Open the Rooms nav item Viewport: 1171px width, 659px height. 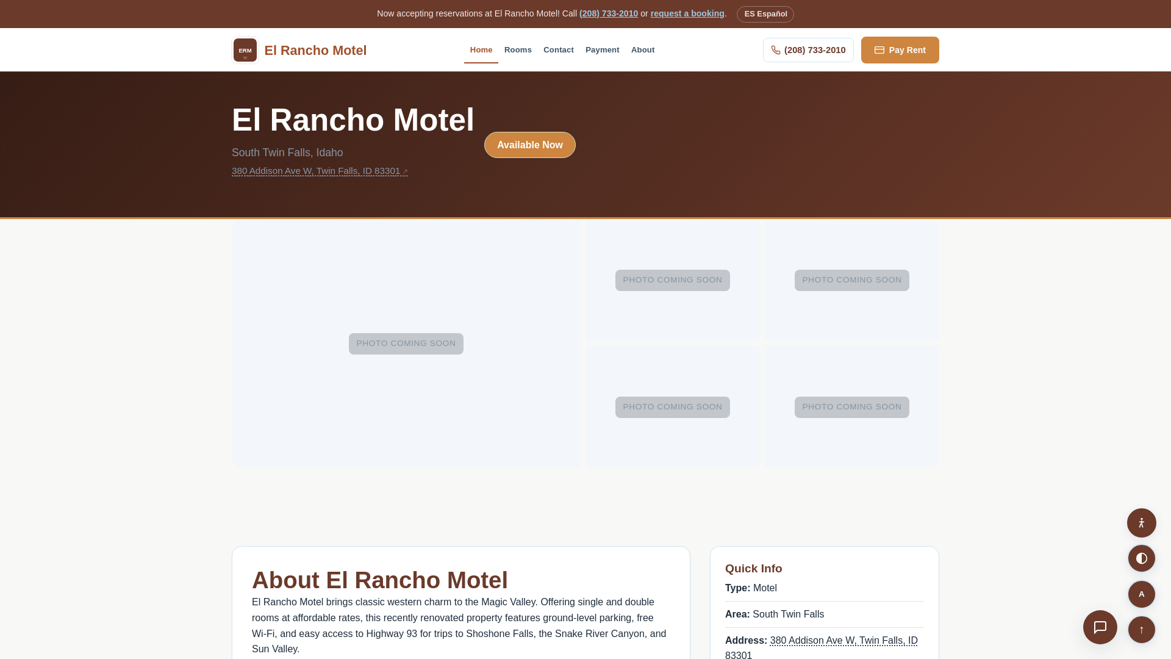pos(518,50)
